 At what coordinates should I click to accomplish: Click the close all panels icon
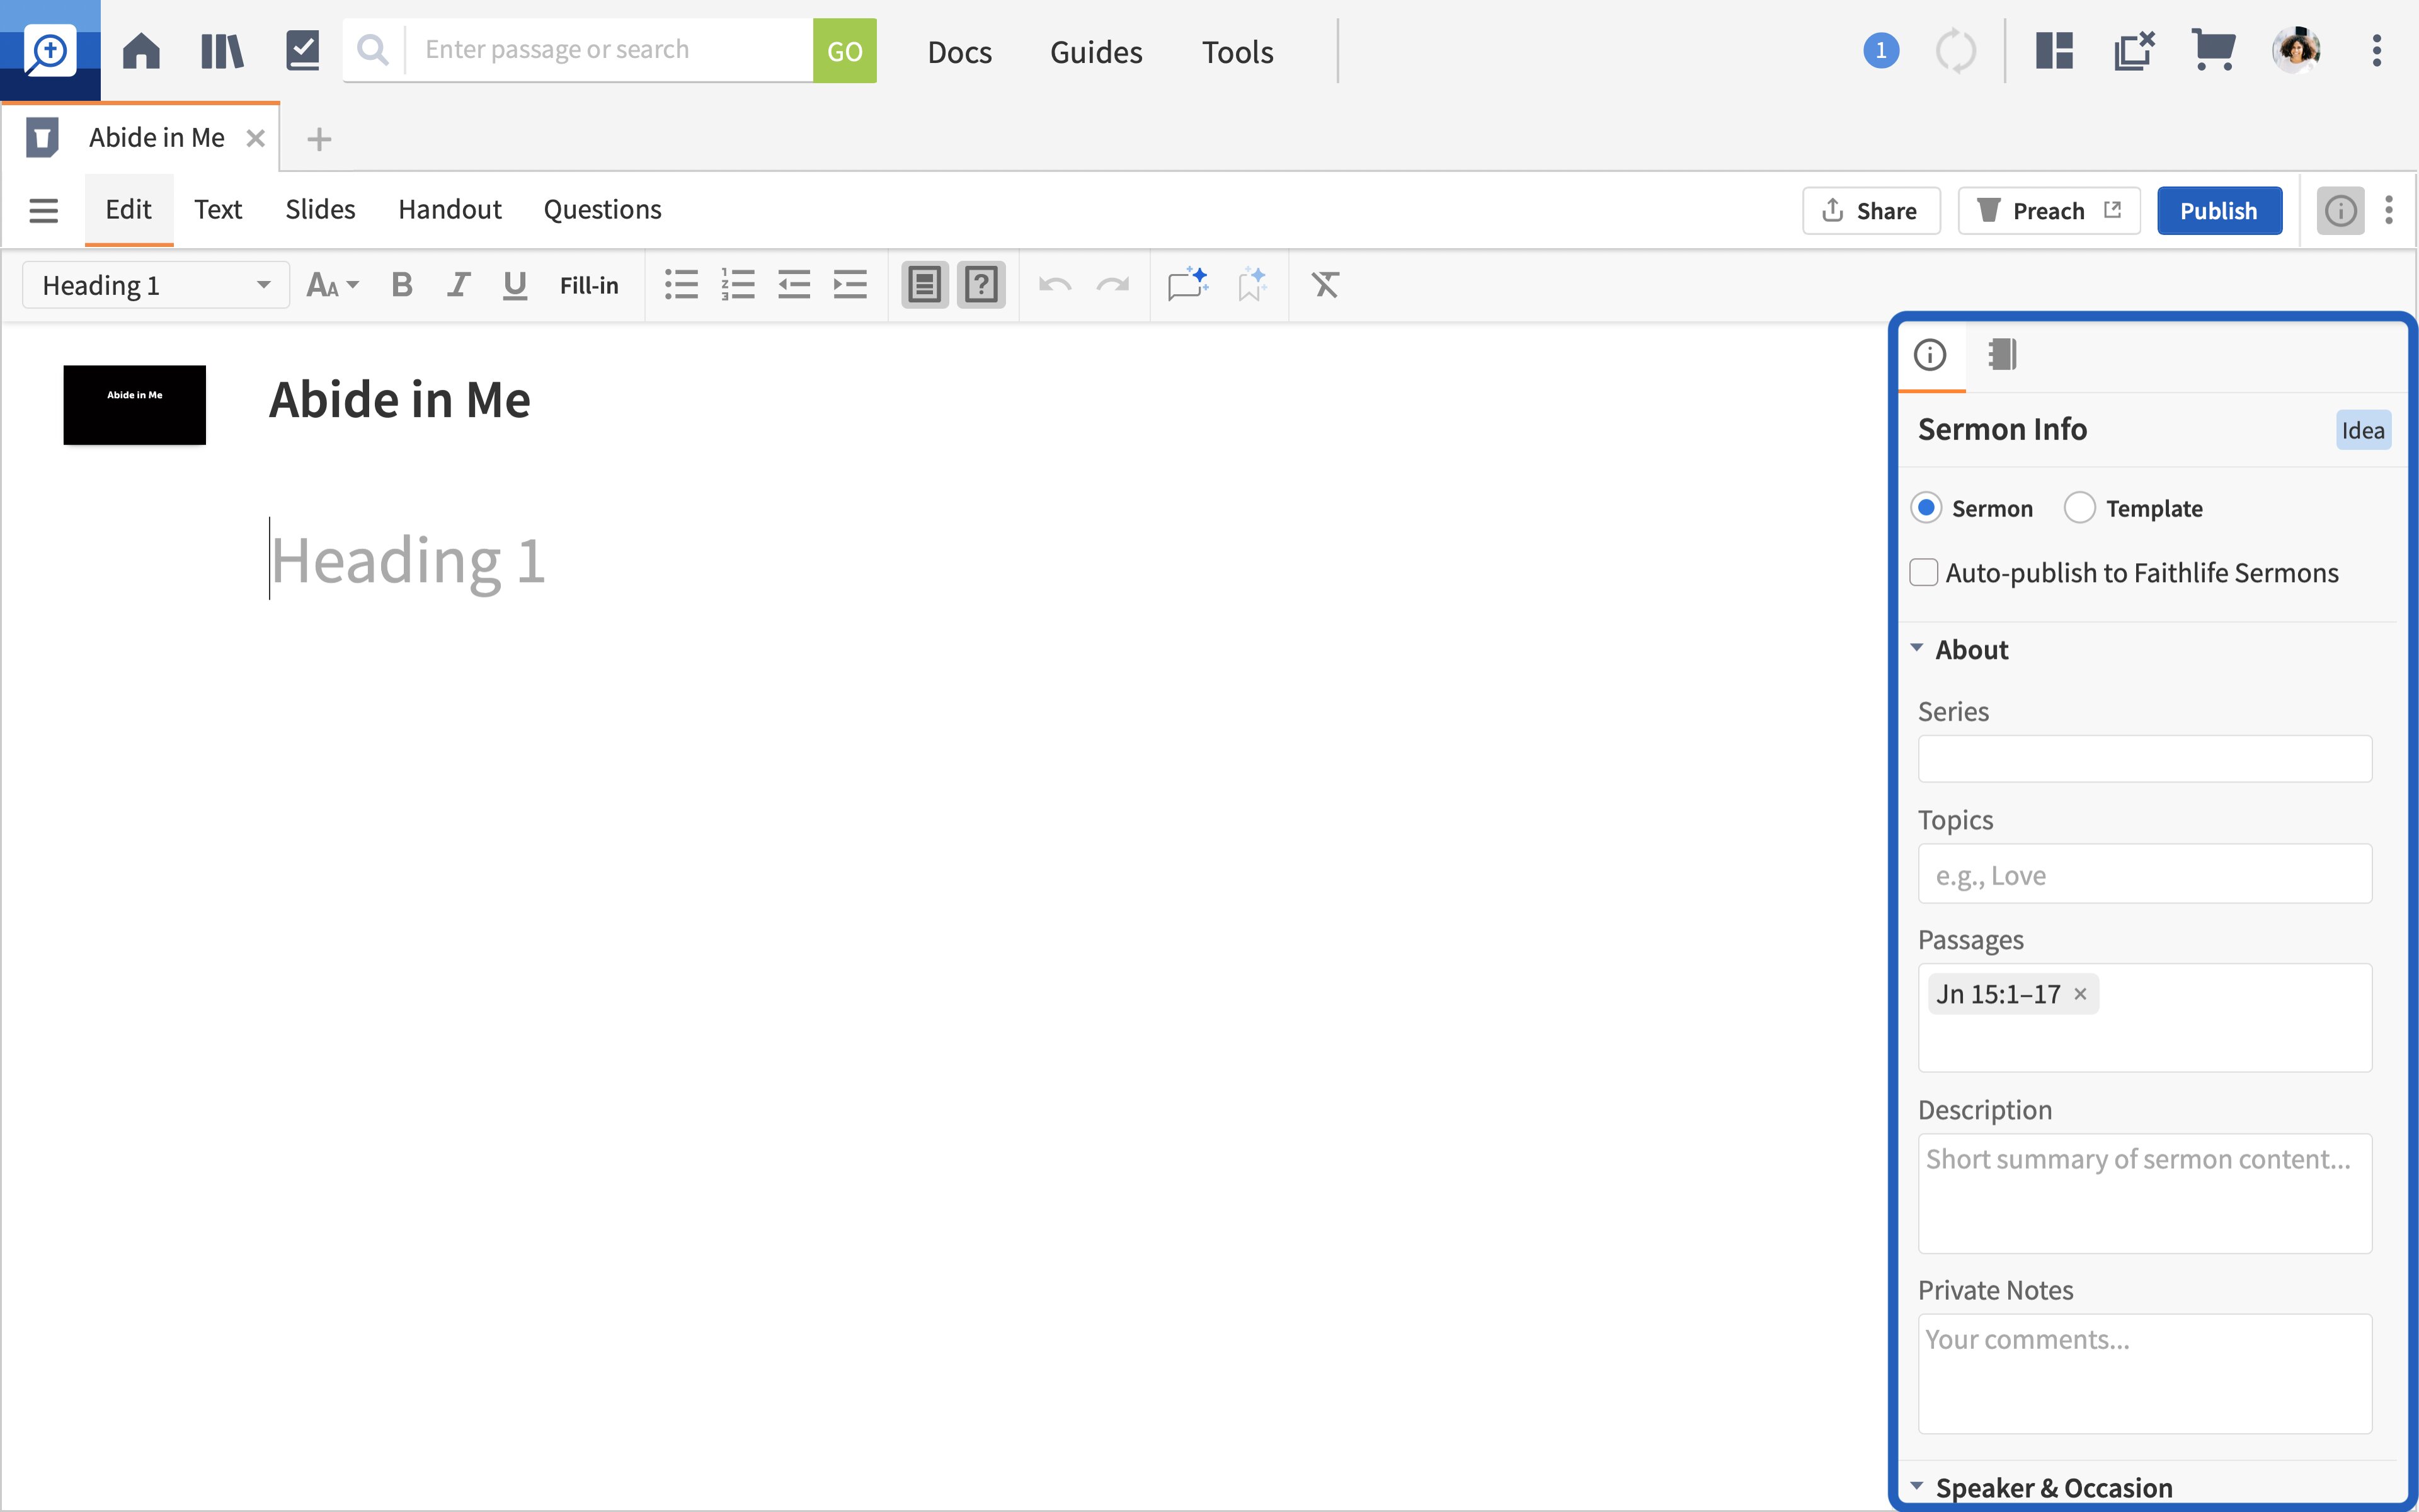pos(2133,50)
